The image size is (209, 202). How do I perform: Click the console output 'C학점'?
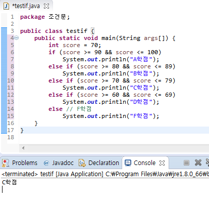tap(9, 182)
